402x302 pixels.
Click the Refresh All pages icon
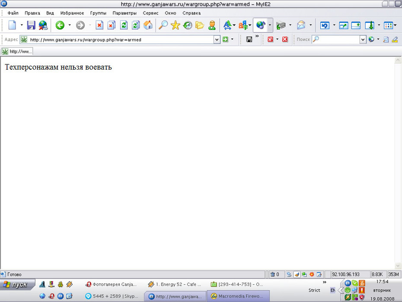click(x=136, y=25)
